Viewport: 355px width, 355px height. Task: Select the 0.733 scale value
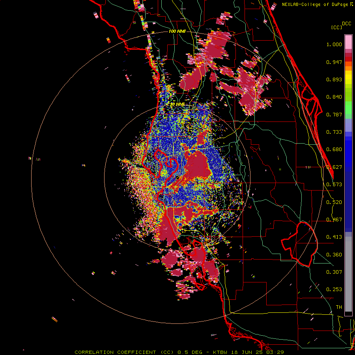(x=334, y=132)
